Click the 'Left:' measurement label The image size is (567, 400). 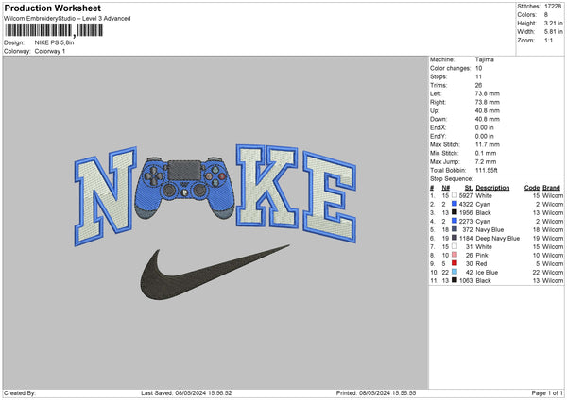point(436,93)
